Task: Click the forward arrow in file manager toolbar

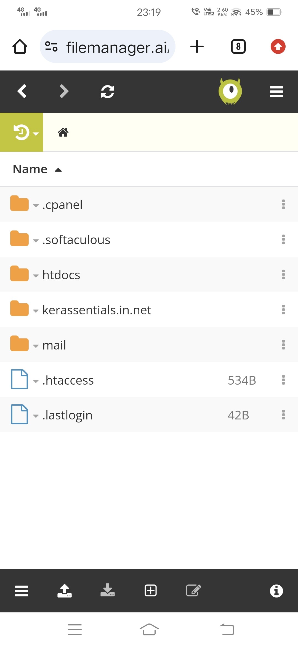Action: tap(64, 91)
